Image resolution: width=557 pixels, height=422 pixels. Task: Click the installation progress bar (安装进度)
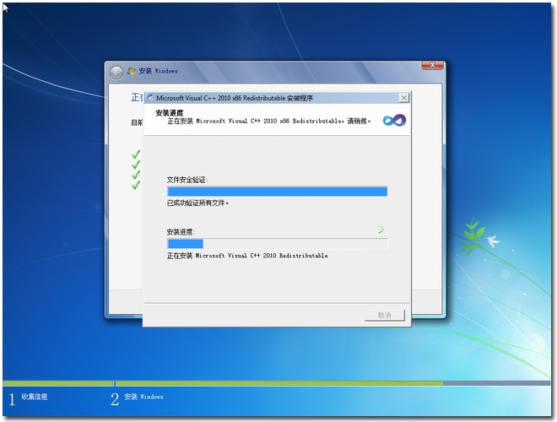(278, 244)
